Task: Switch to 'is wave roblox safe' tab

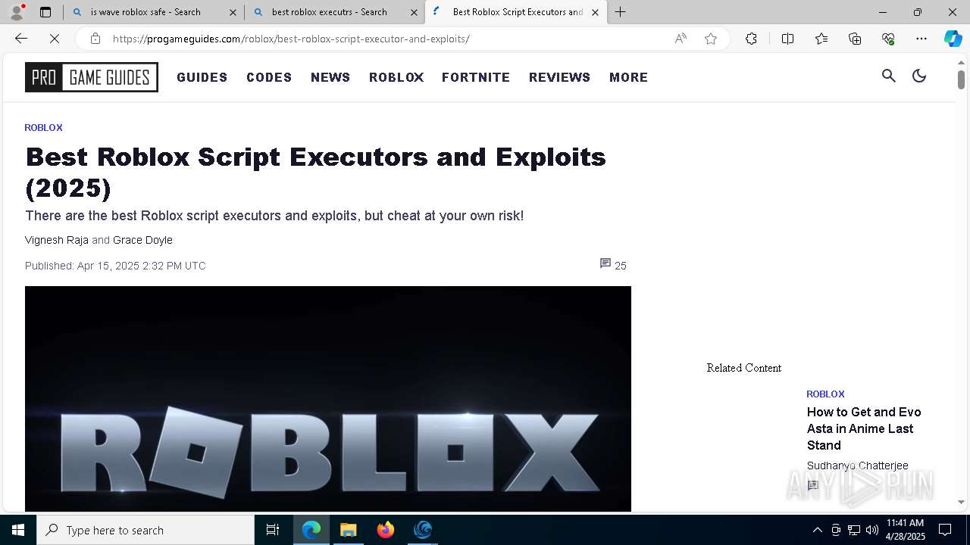Action: tap(154, 12)
